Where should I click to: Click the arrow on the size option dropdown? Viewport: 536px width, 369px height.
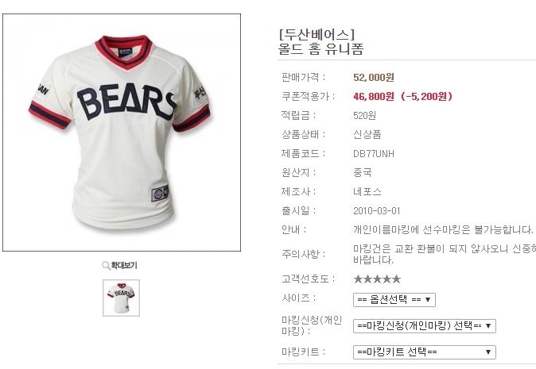click(428, 300)
